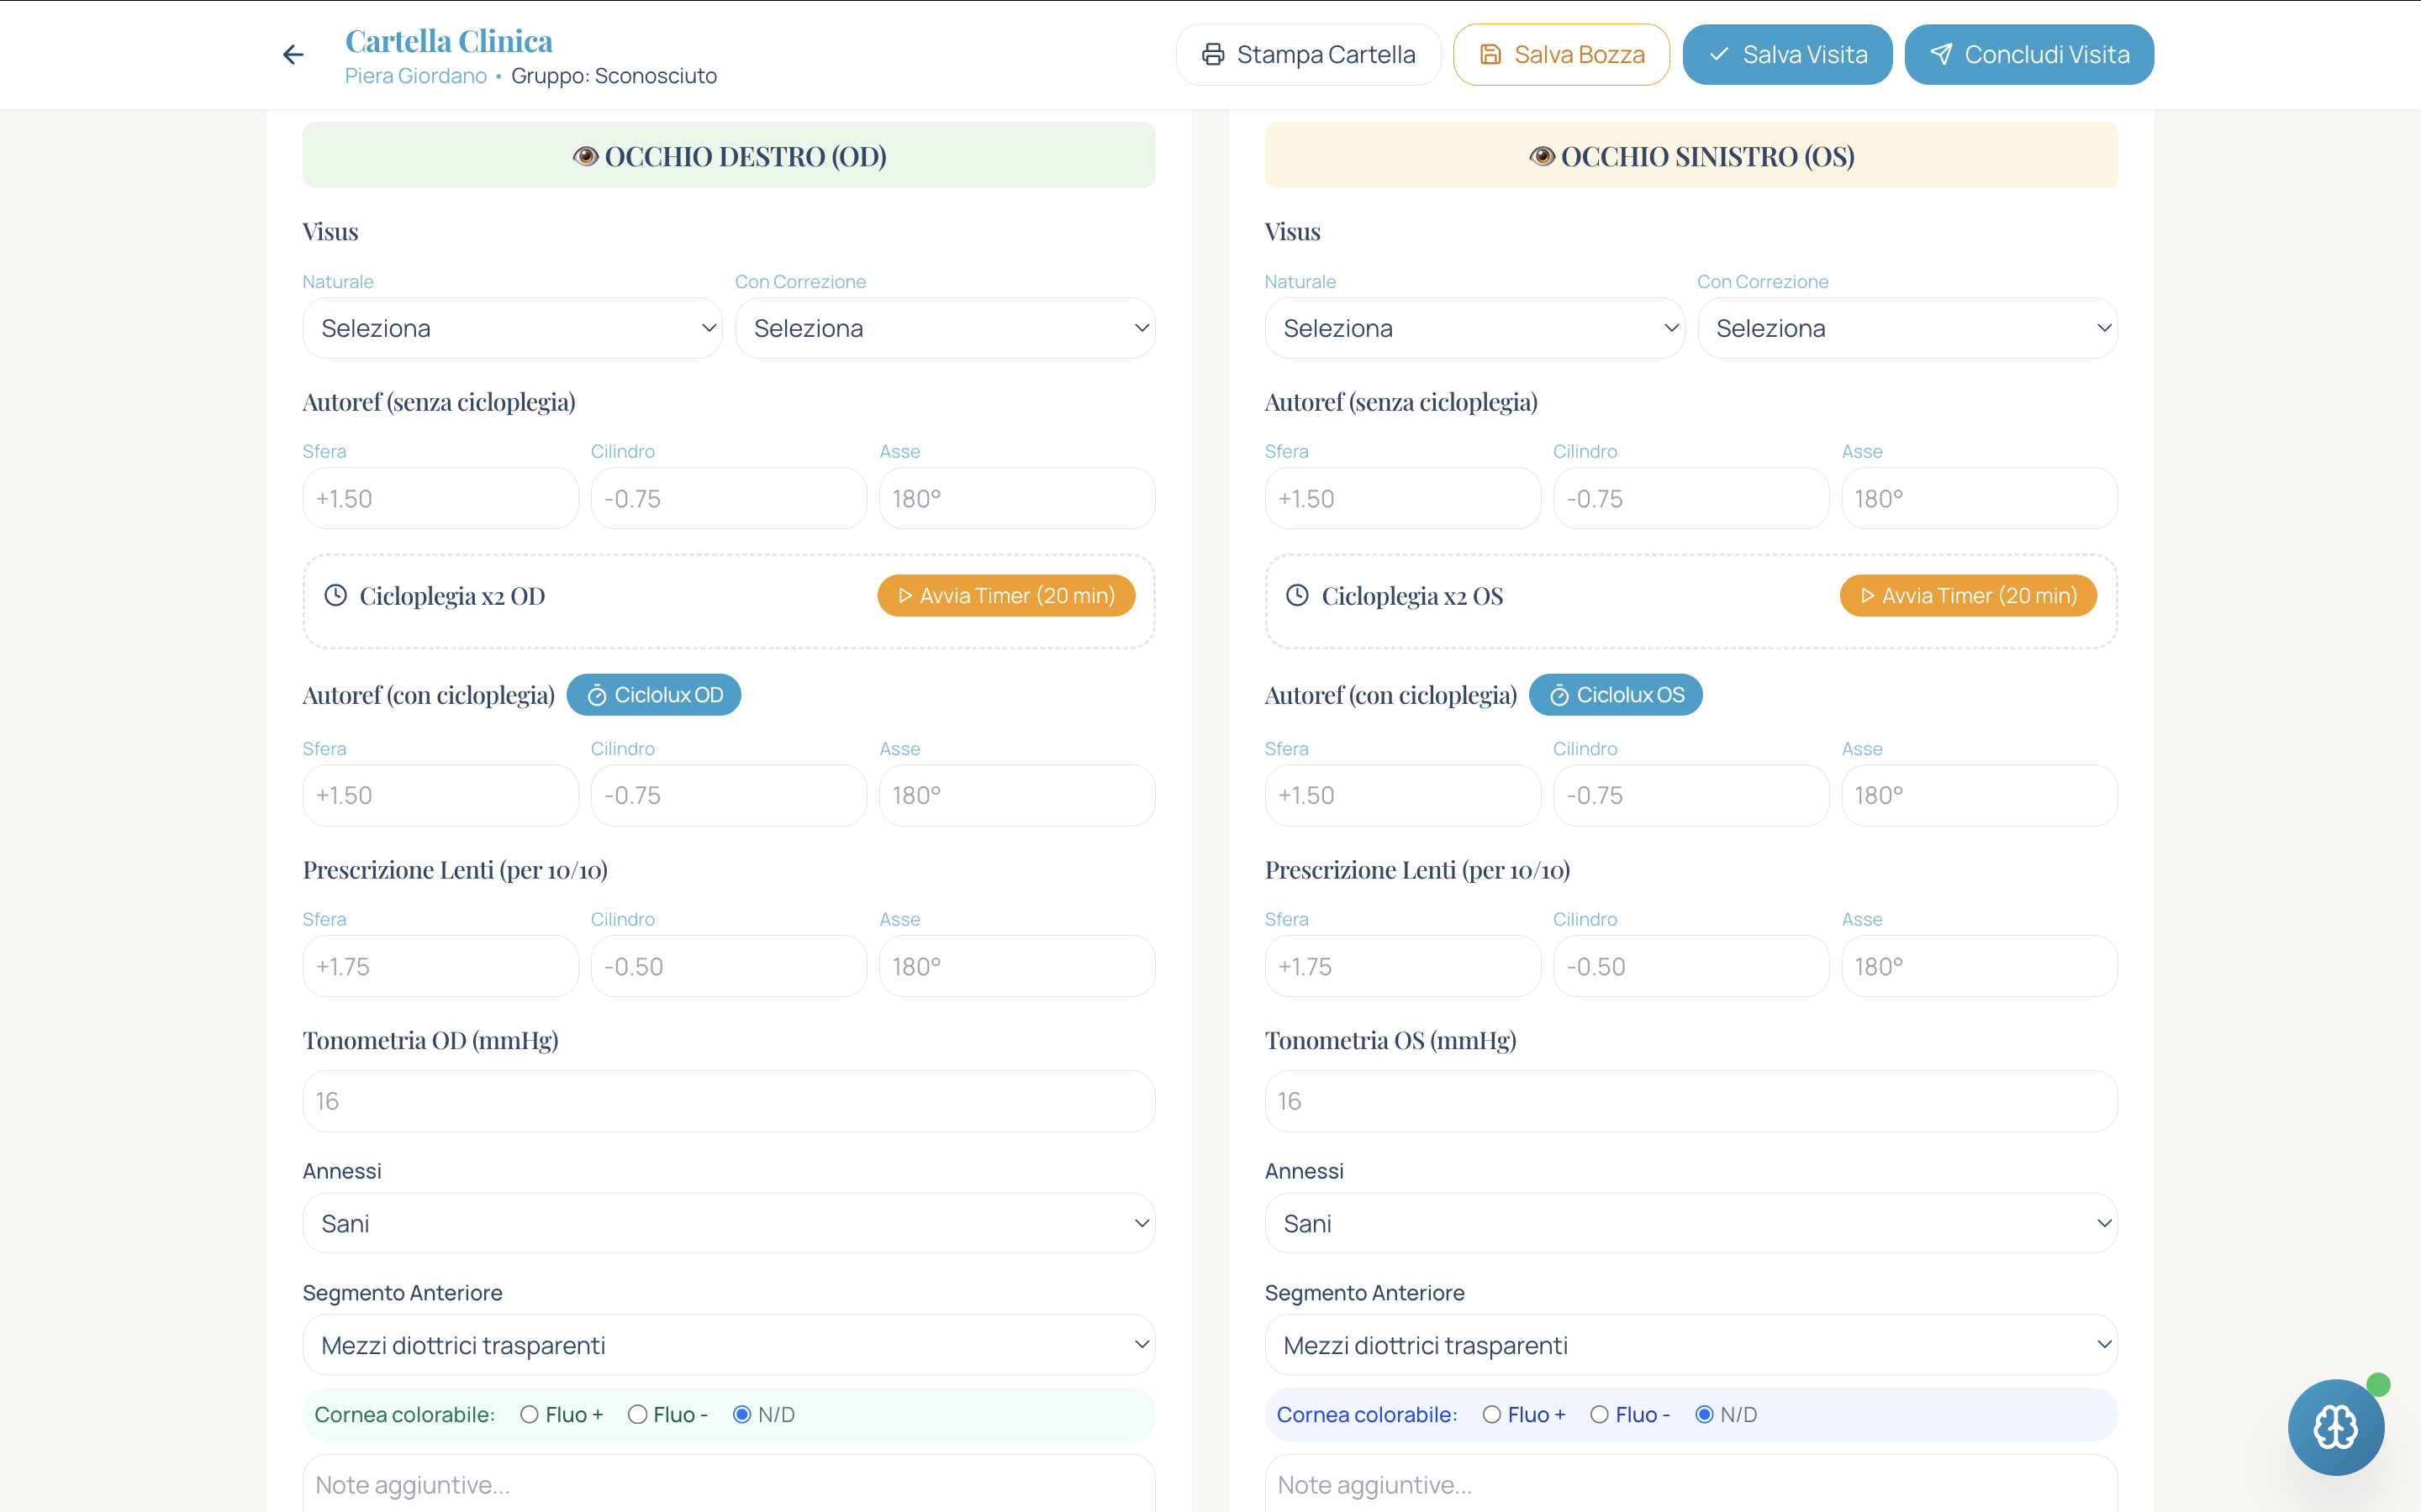2421x1512 pixels.
Task: Open the AI brain assistant button
Action: [x=2335, y=1427]
